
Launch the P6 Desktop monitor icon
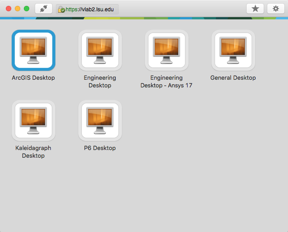(100, 120)
